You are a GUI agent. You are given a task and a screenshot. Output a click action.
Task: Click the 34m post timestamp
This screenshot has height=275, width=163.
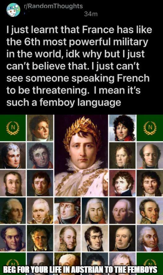coord(91,14)
